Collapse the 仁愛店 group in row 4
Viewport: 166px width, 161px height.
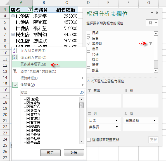coord(13,16)
